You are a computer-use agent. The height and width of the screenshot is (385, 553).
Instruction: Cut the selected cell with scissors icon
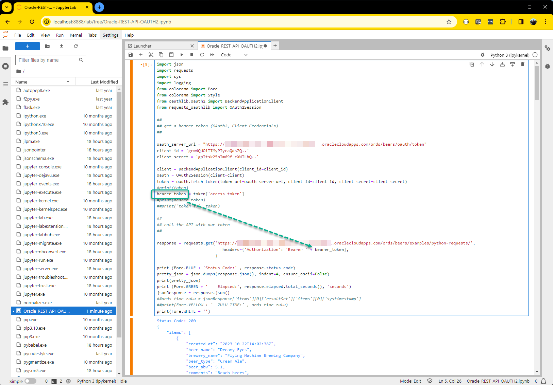click(x=151, y=55)
